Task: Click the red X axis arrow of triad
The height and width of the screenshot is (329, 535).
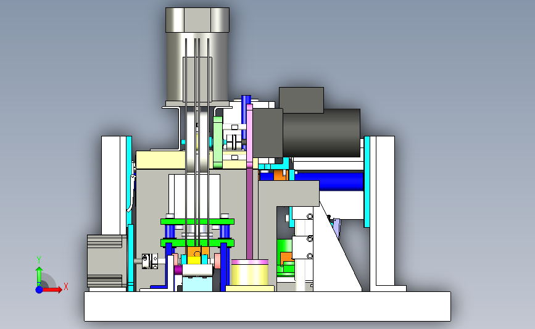Action: point(53,289)
